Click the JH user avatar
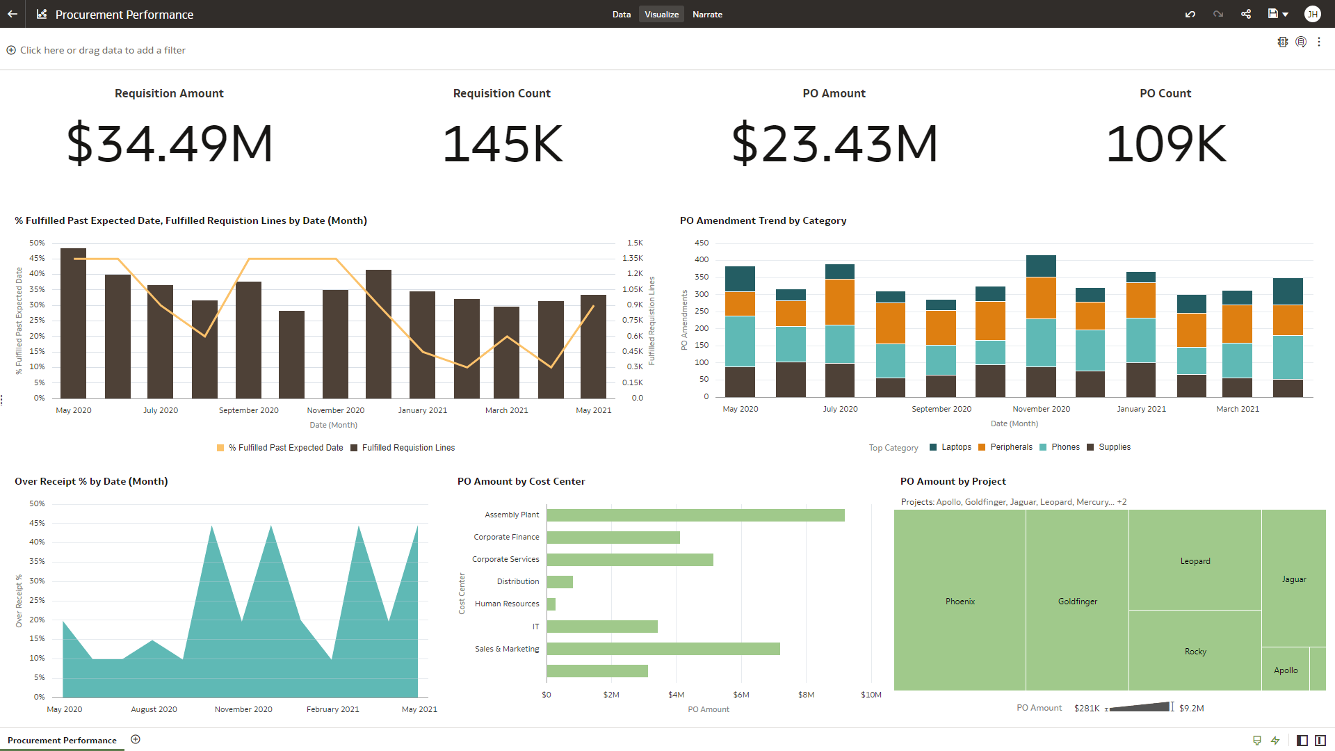Image resolution: width=1335 pixels, height=751 pixels. [1313, 14]
